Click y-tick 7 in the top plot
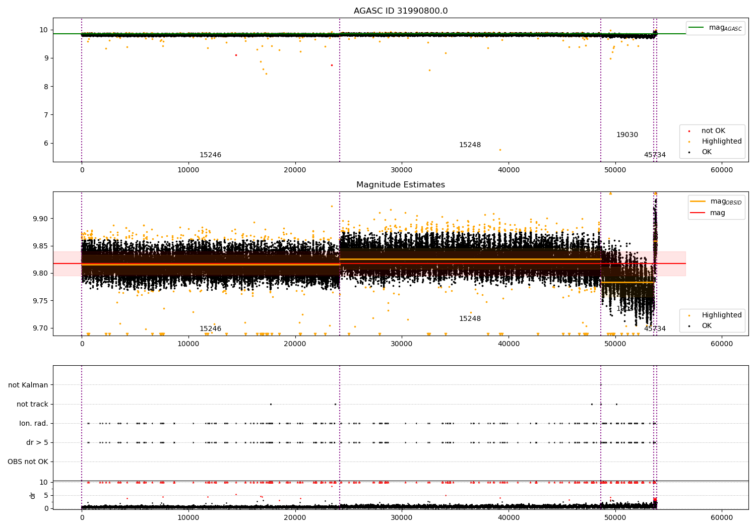 (46, 115)
